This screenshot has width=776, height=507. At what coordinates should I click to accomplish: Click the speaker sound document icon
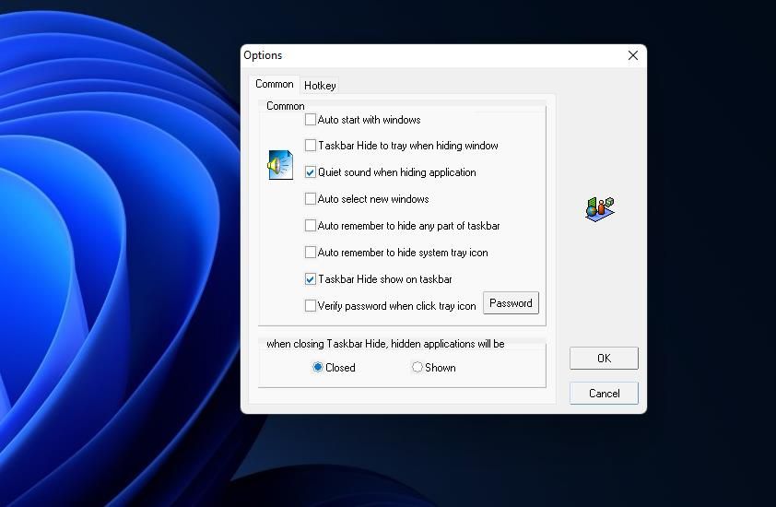[280, 164]
